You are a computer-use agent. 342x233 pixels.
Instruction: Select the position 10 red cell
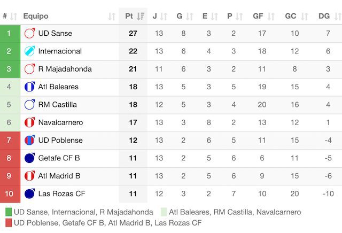[10, 194]
